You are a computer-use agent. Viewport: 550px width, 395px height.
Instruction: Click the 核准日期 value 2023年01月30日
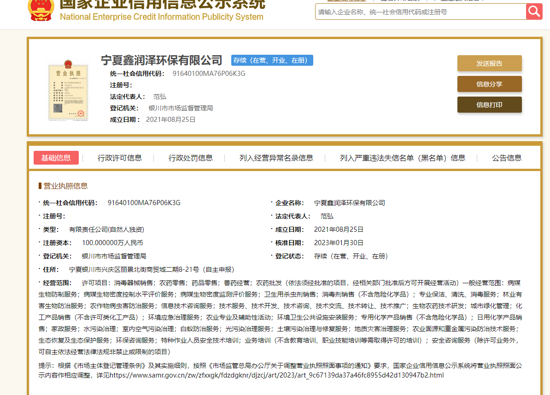point(339,243)
